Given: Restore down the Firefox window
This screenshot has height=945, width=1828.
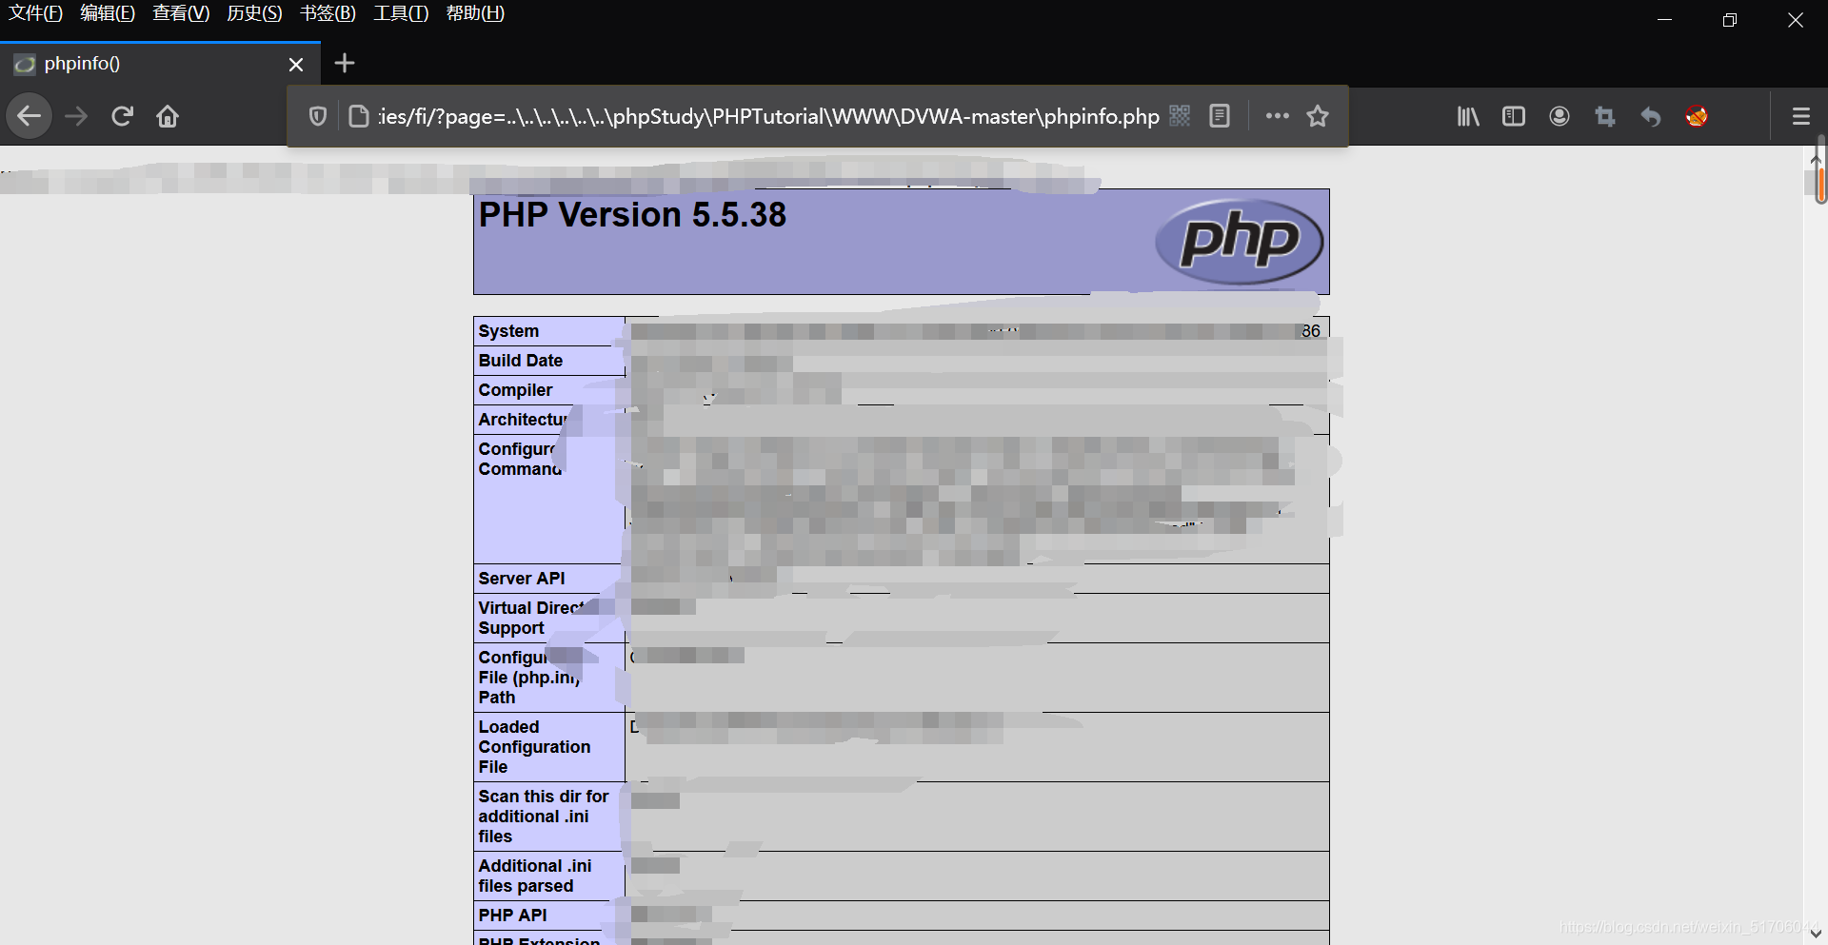Looking at the screenshot, I should (x=1730, y=20).
